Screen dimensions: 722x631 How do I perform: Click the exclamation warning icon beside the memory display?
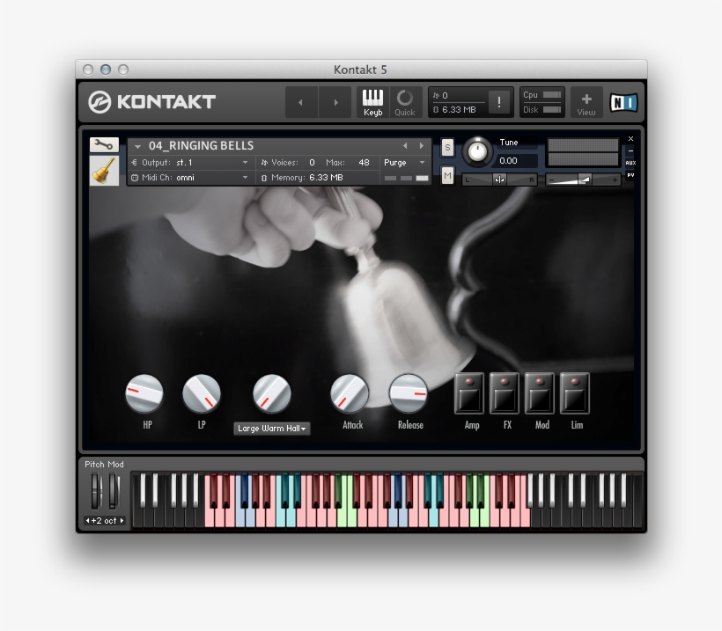[499, 101]
